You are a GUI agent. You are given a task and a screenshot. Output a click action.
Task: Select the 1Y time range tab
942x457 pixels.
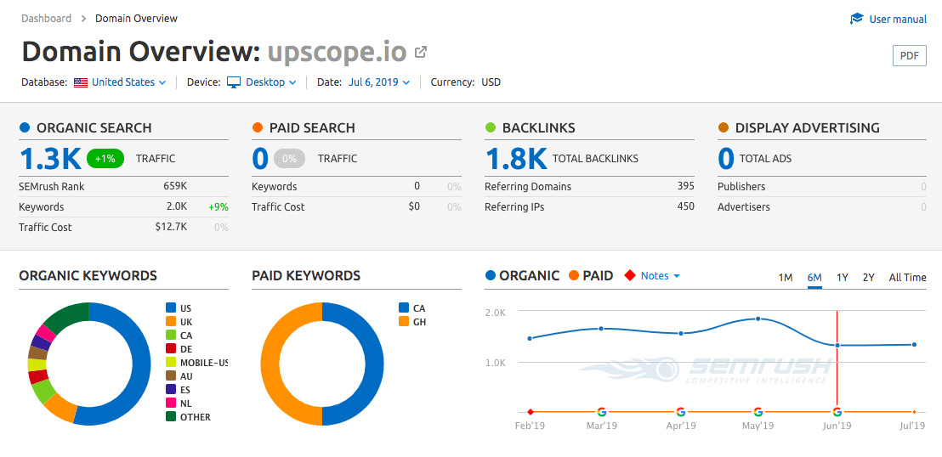click(x=843, y=278)
